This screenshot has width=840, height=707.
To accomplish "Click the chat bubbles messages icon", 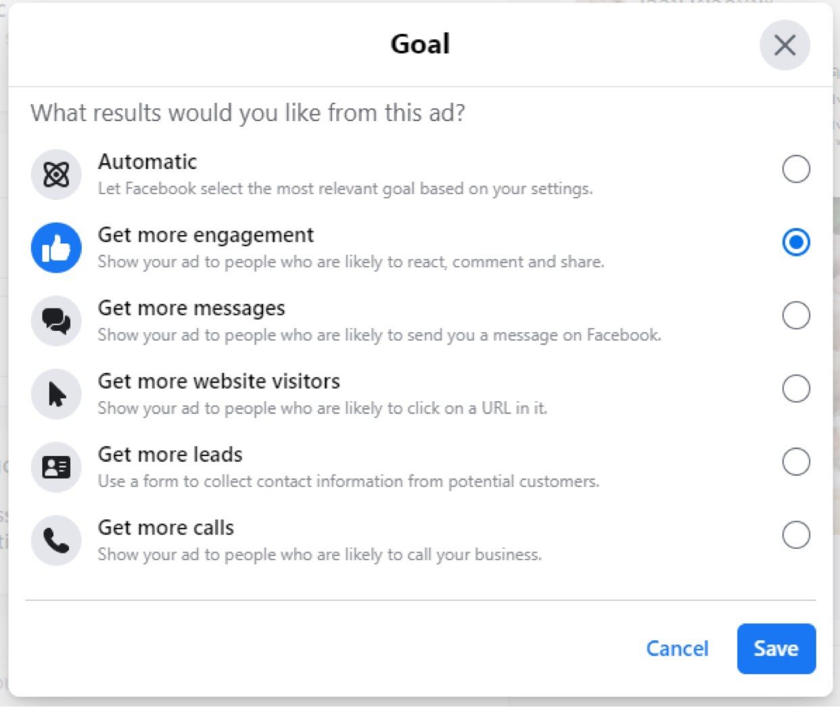I will 56,321.
